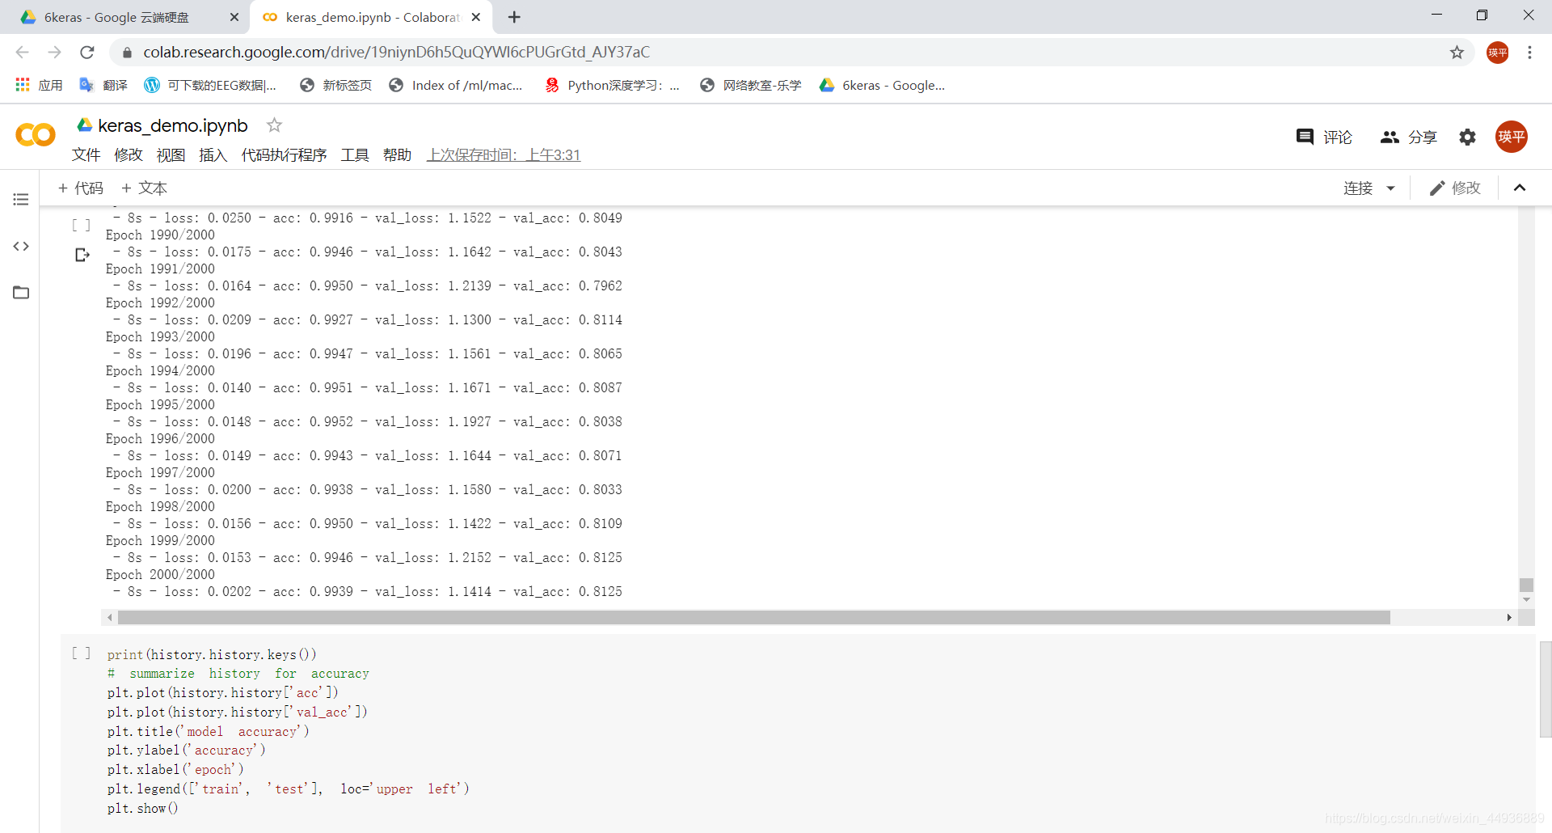Open the downloadable EEG data bookmark
The width and height of the screenshot is (1552, 833).
click(210, 85)
